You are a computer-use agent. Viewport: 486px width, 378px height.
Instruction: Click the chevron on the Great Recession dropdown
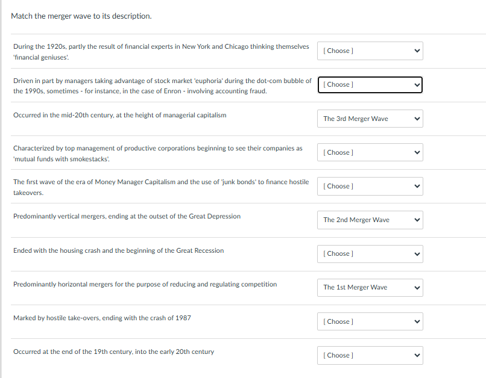416,253
